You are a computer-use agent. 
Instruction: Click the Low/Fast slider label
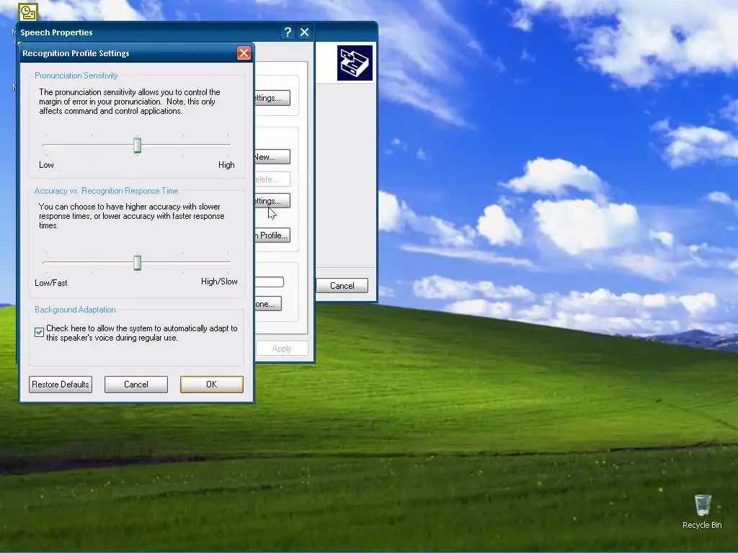click(x=51, y=282)
